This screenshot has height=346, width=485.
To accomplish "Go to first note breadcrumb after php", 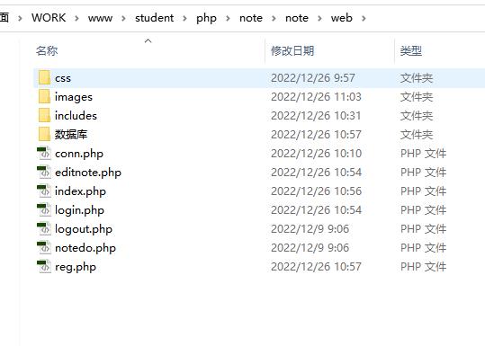I will tap(251, 18).
